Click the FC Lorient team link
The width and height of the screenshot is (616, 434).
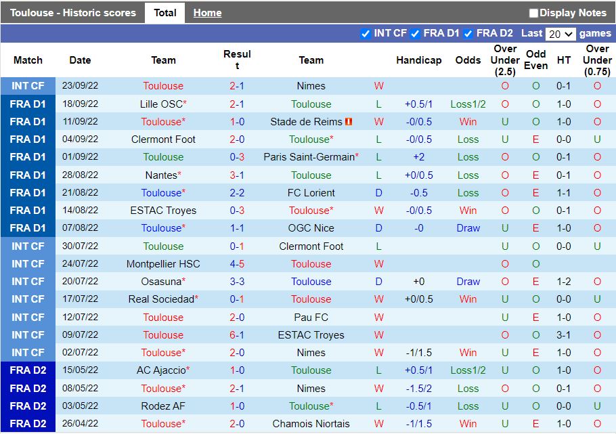(311, 193)
